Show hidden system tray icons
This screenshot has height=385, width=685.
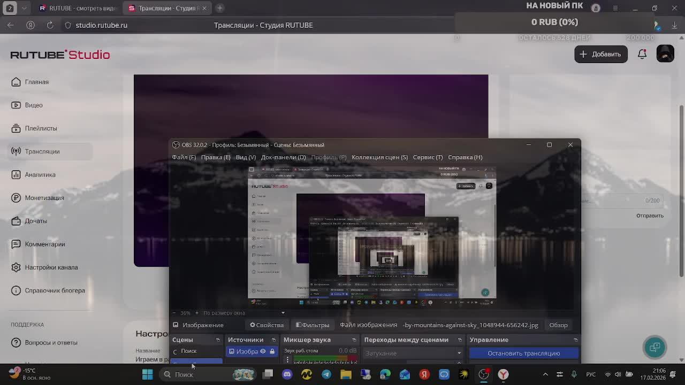(x=545, y=374)
